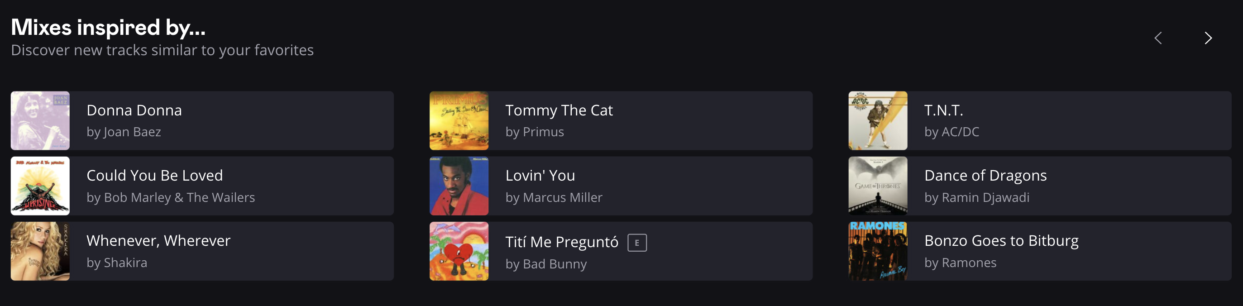
Task: Click Primus album cover thumbnail
Action: 459,121
